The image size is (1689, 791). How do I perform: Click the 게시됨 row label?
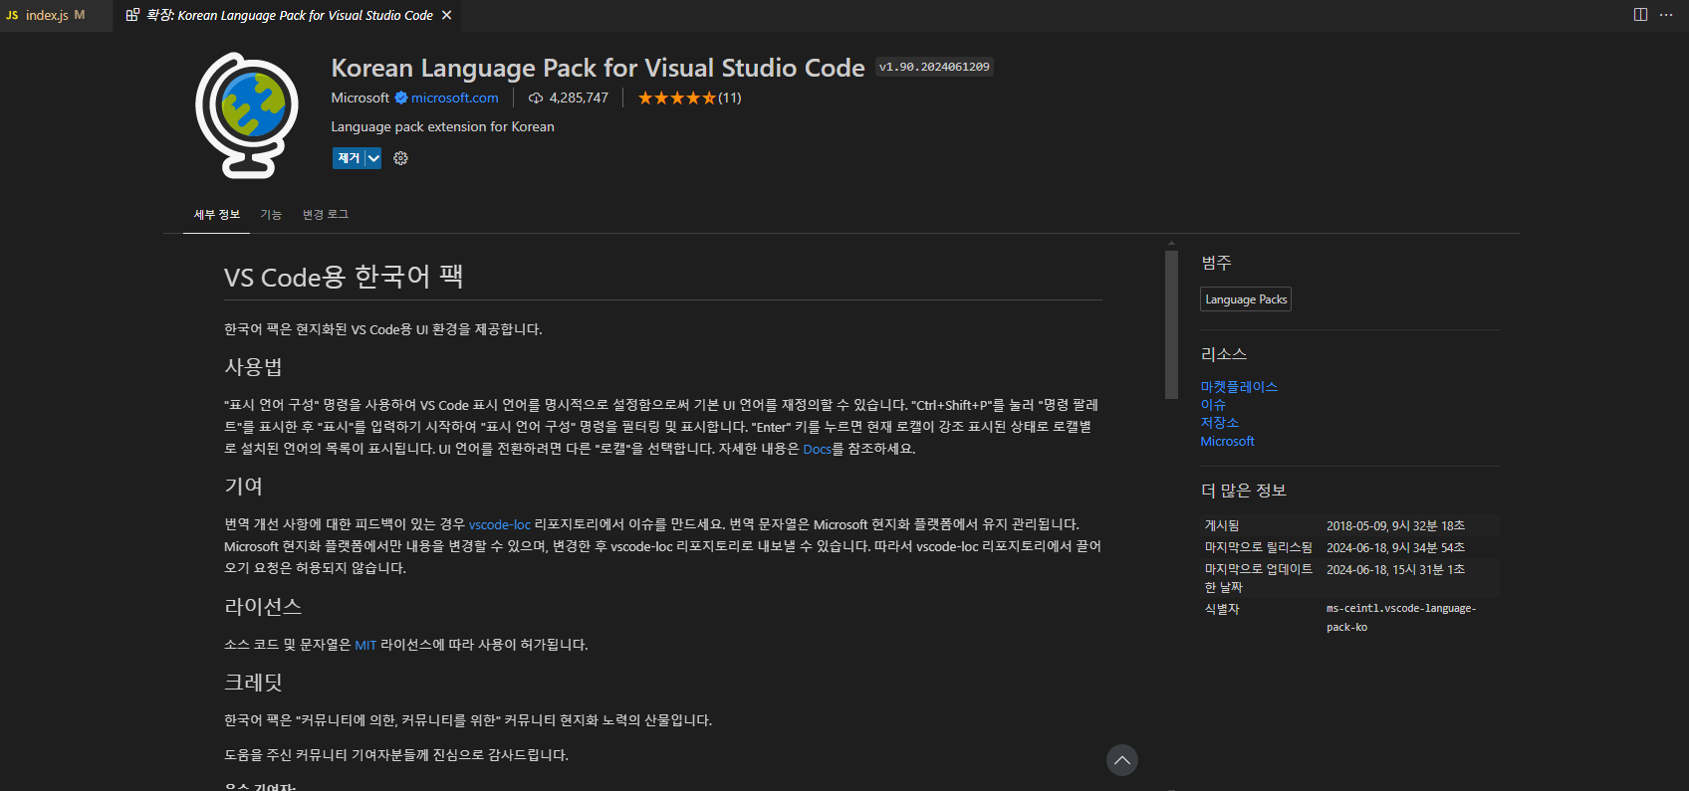pos(1222,525)
